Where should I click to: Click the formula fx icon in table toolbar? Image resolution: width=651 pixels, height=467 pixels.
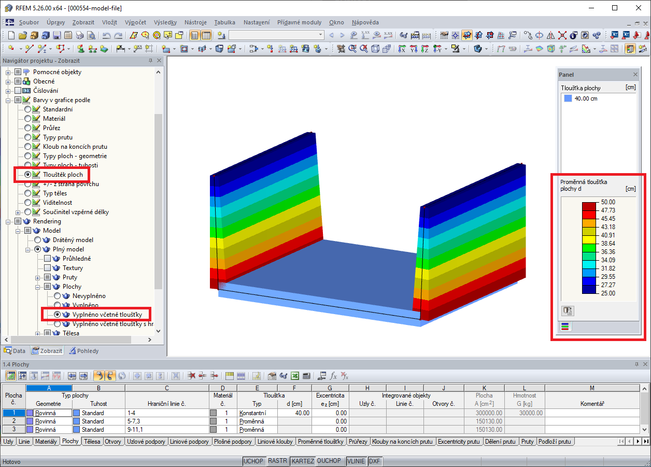click(x=333, y=375)
